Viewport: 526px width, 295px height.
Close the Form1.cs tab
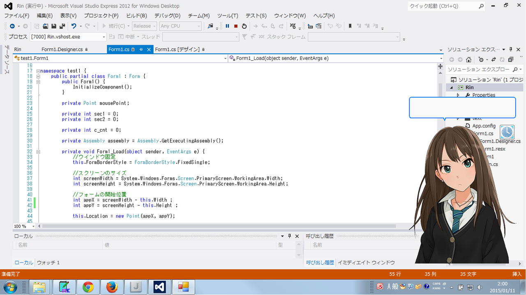149,49
